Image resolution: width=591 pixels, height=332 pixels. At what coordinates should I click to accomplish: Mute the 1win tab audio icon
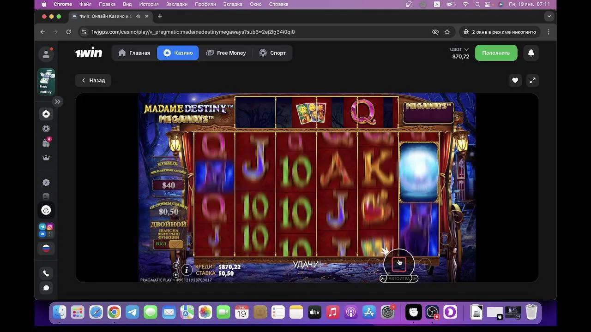[138, 16]
